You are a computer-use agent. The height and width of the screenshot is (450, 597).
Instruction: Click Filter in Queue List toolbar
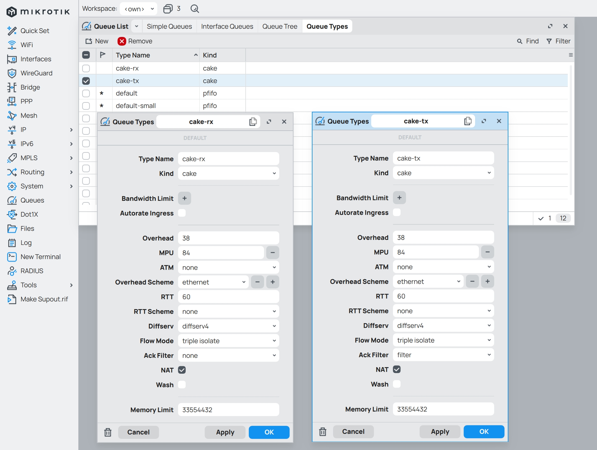[558, 41]
